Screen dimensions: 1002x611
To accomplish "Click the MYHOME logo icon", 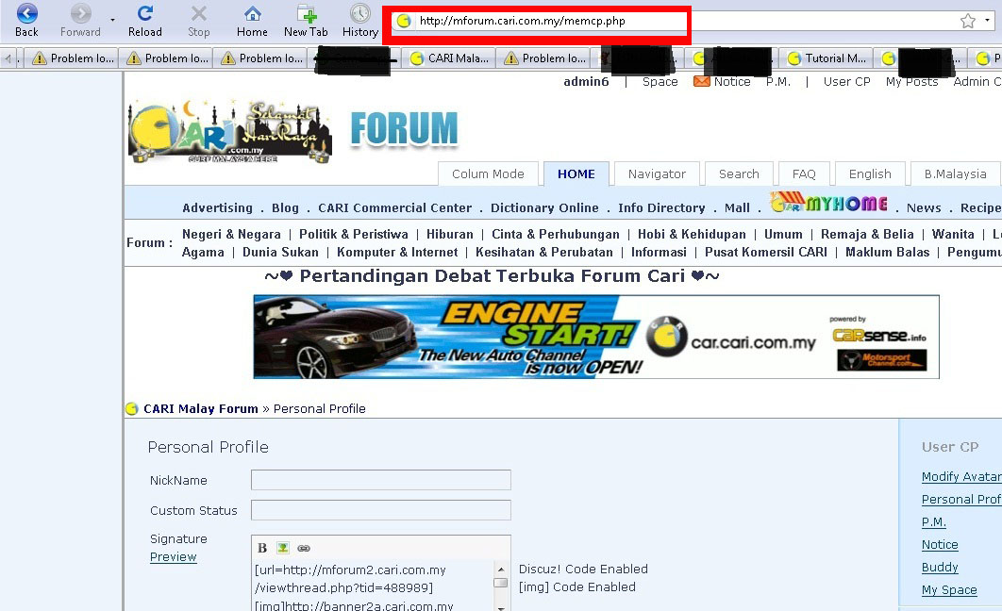I will tap(828, 203).
